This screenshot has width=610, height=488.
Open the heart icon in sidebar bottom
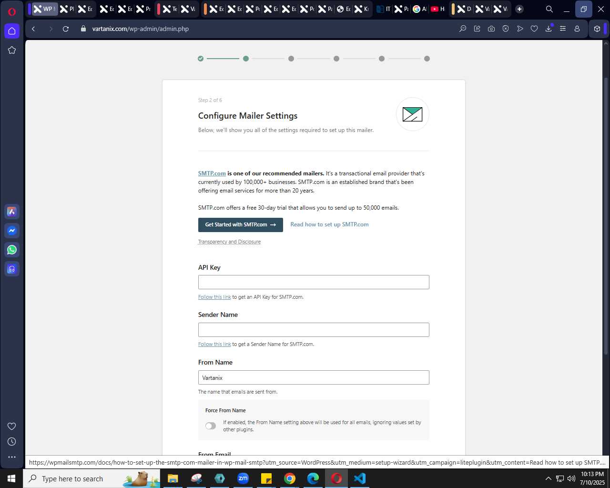pos(12,427)
